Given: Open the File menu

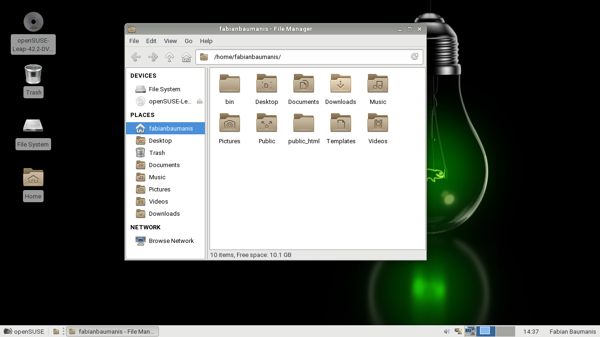Looking at the screenshot, I should tap(134, 41).
